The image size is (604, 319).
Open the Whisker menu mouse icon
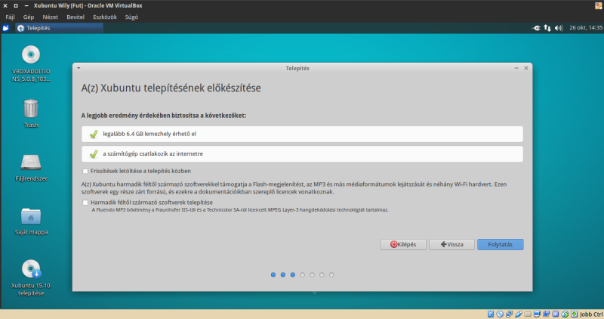click(x=6, y=28)
